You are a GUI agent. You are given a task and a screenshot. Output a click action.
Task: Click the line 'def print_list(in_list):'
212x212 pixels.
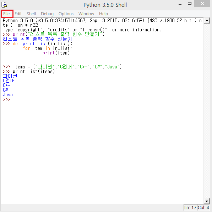(x=43, y=44)
